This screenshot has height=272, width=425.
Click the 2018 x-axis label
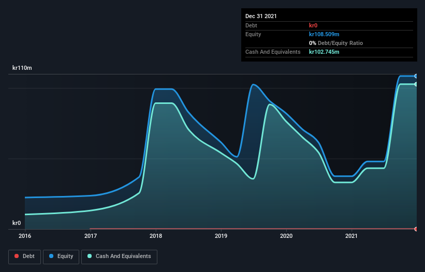click(x=156, y=236)
